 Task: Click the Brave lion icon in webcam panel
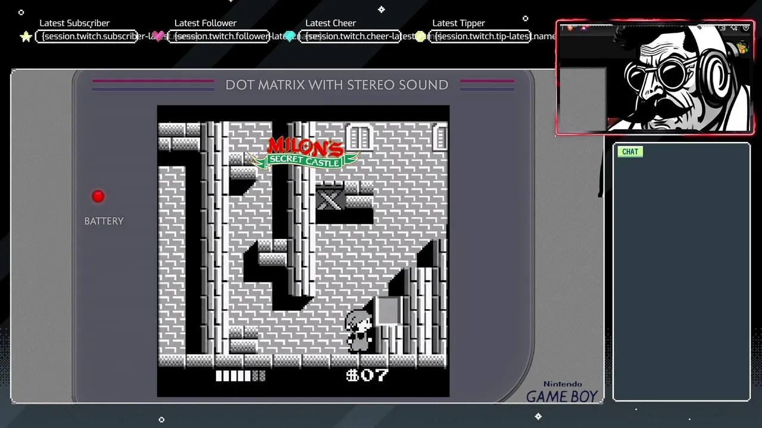570,27
